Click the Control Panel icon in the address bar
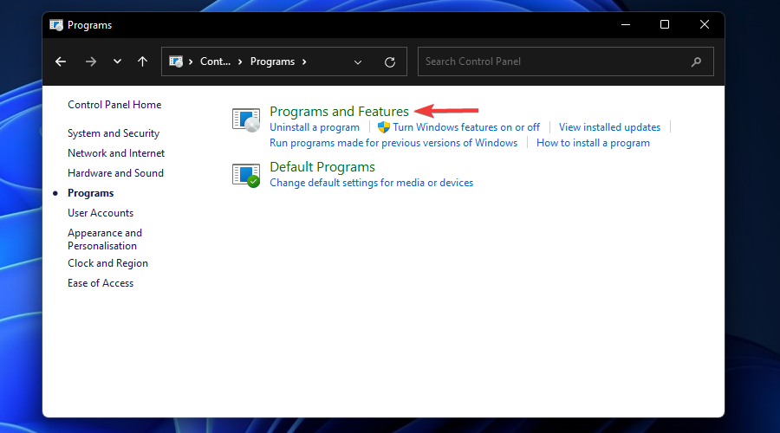This screenshot has height=433, width=780. pos(176,61)
